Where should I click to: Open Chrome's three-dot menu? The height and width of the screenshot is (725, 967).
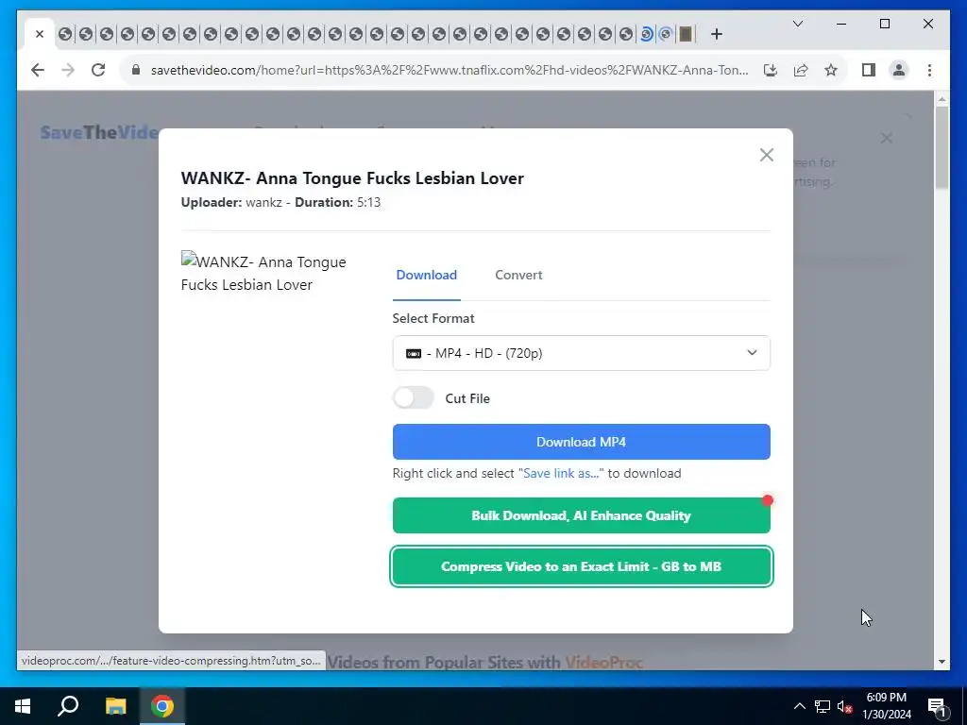[929, 70]
